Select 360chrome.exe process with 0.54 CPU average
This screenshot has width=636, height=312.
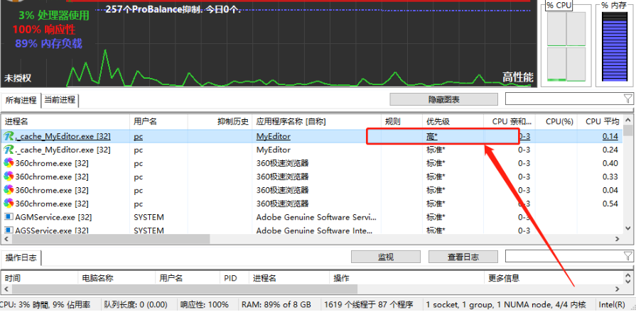pos(311,203)
